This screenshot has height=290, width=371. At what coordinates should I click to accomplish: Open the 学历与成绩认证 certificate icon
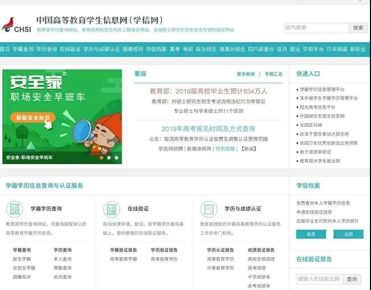(x=209, y=209)
